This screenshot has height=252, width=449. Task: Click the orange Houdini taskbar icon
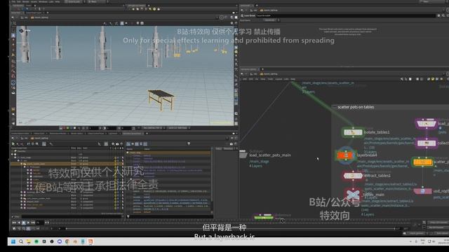pyautogui.click(x=91, y=241)
